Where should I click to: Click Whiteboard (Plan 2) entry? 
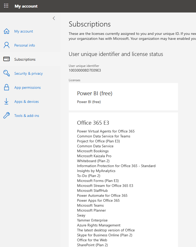coord(93,161)
